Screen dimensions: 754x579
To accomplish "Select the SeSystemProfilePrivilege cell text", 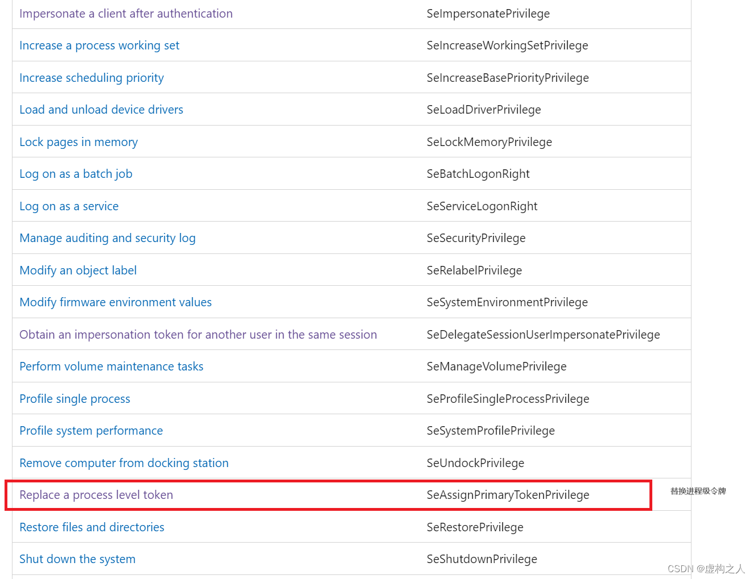I will coord(491,431).
